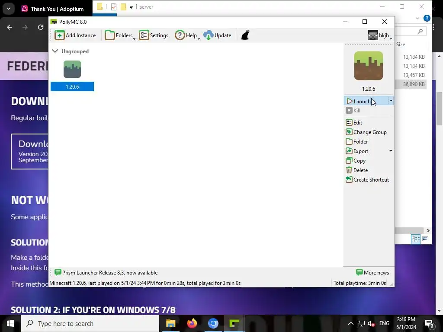443x332 pixels.
Task: Click the Kill button
Action: [353, 110]
